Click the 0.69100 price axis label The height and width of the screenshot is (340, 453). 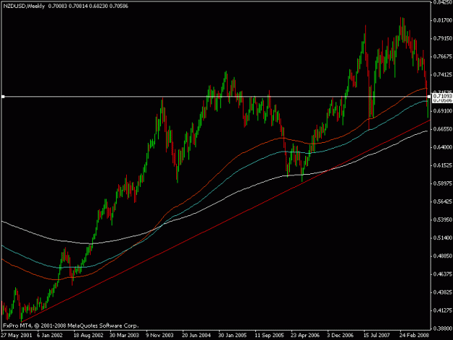pos(443,111)
